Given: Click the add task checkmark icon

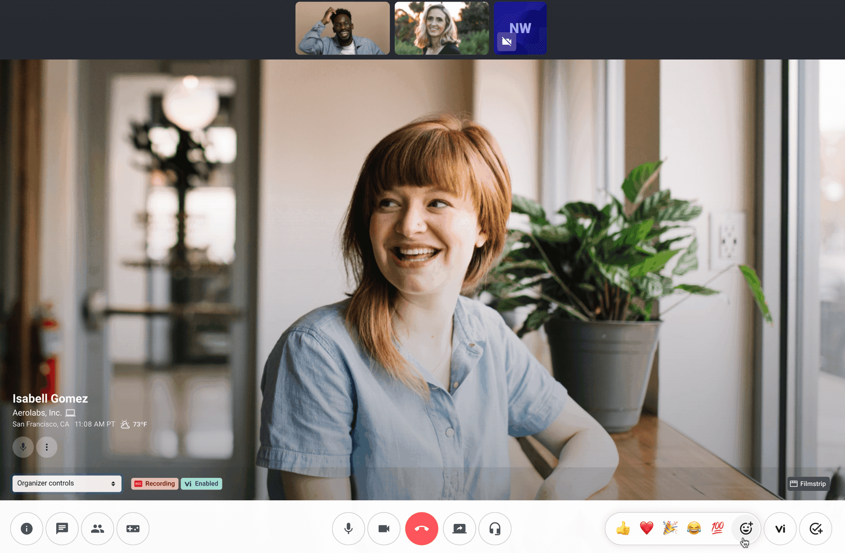Looking at the screenshot, I should [816, 529].
